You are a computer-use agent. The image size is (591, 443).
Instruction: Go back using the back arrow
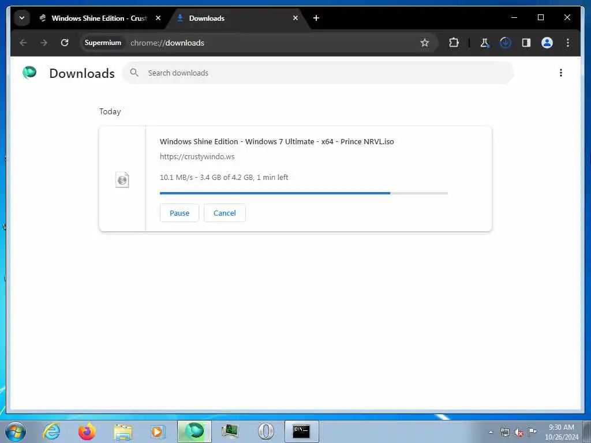pos(23,43)
